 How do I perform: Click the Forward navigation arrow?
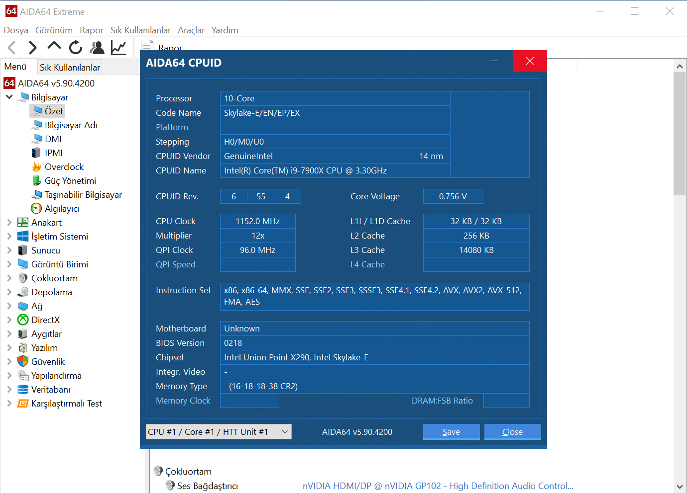(33, 48)
